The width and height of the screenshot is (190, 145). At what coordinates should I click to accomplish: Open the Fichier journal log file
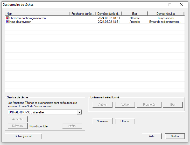pyautogui.click(x=23, y=136)
